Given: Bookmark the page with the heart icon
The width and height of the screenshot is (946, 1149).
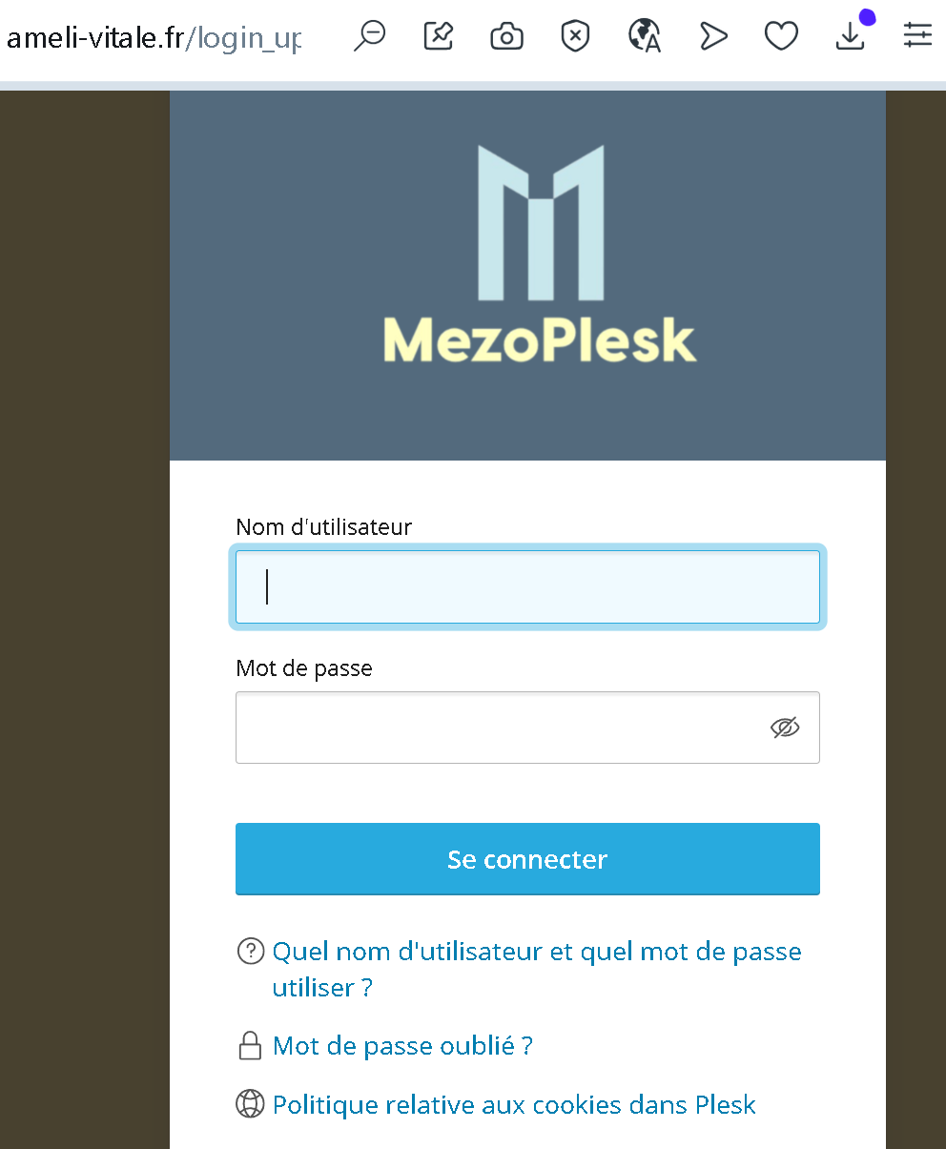Looking at the screenshot, I should pyautogui.click(x=781, y=36).
